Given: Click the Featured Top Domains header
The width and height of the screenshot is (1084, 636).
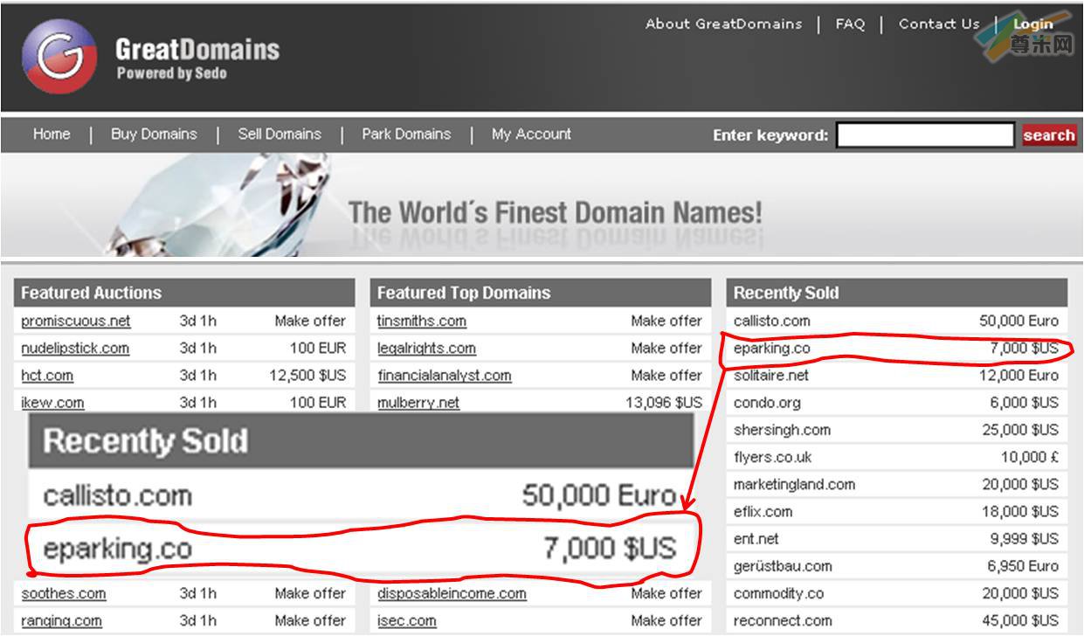Looking at the screenshot, I should click(x=541, y=293).
